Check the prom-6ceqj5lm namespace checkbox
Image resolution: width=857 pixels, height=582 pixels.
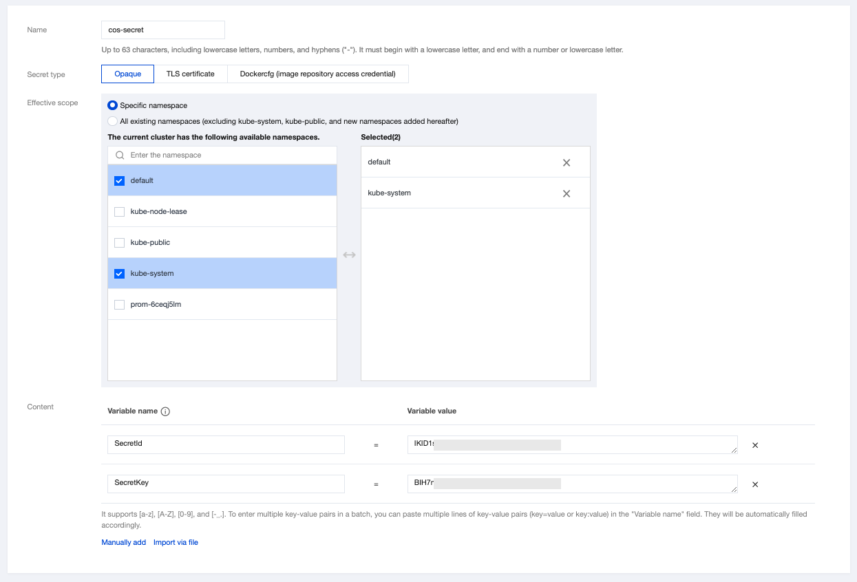(119, 305)
